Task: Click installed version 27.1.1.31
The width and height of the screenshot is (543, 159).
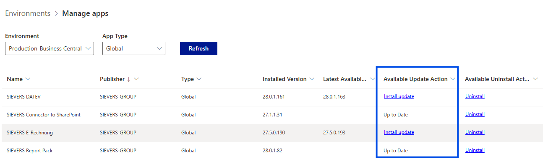Action: [272, 114]
